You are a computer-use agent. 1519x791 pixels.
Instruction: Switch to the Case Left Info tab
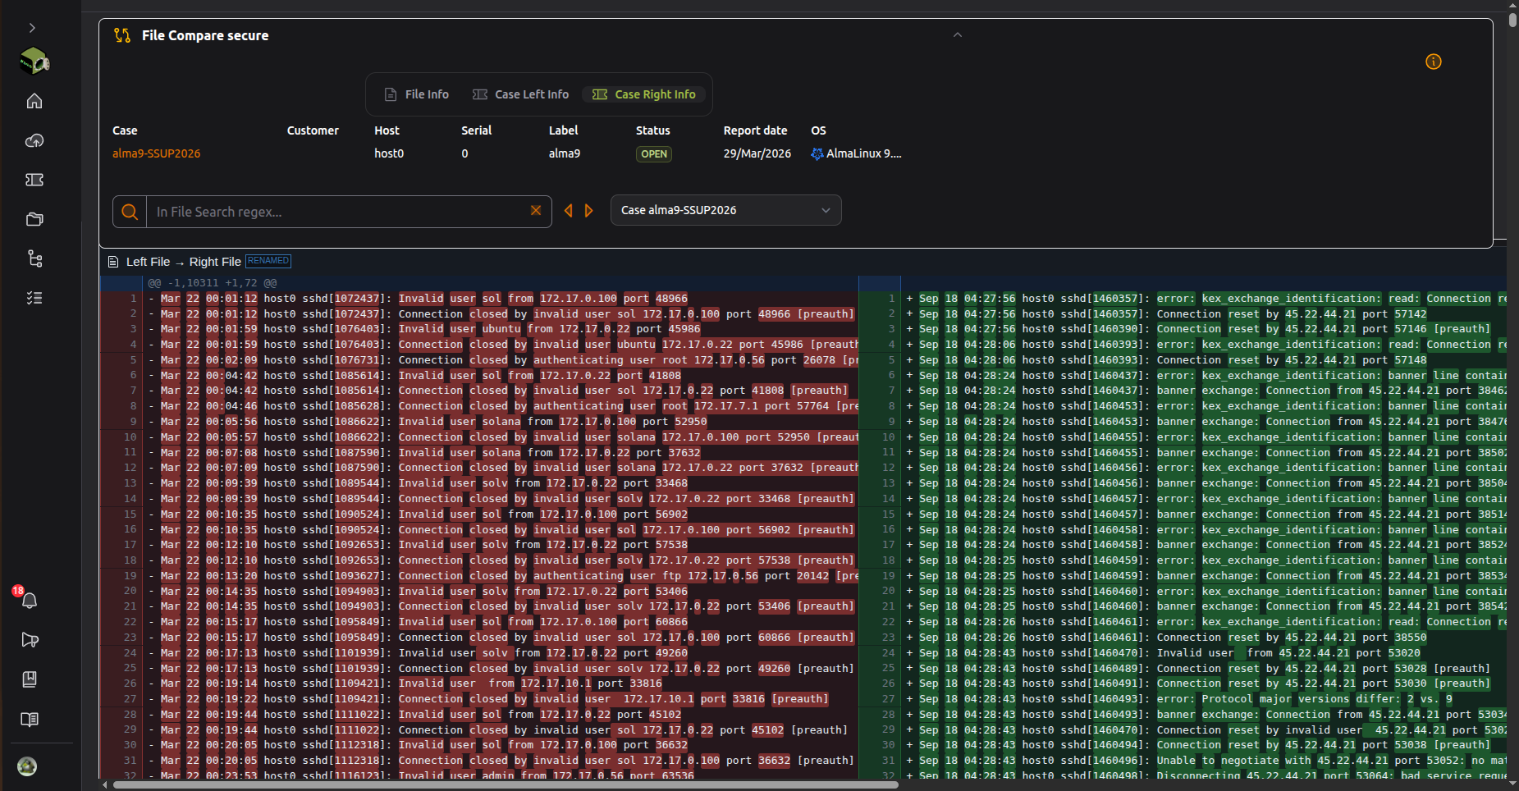pos(520,94)
